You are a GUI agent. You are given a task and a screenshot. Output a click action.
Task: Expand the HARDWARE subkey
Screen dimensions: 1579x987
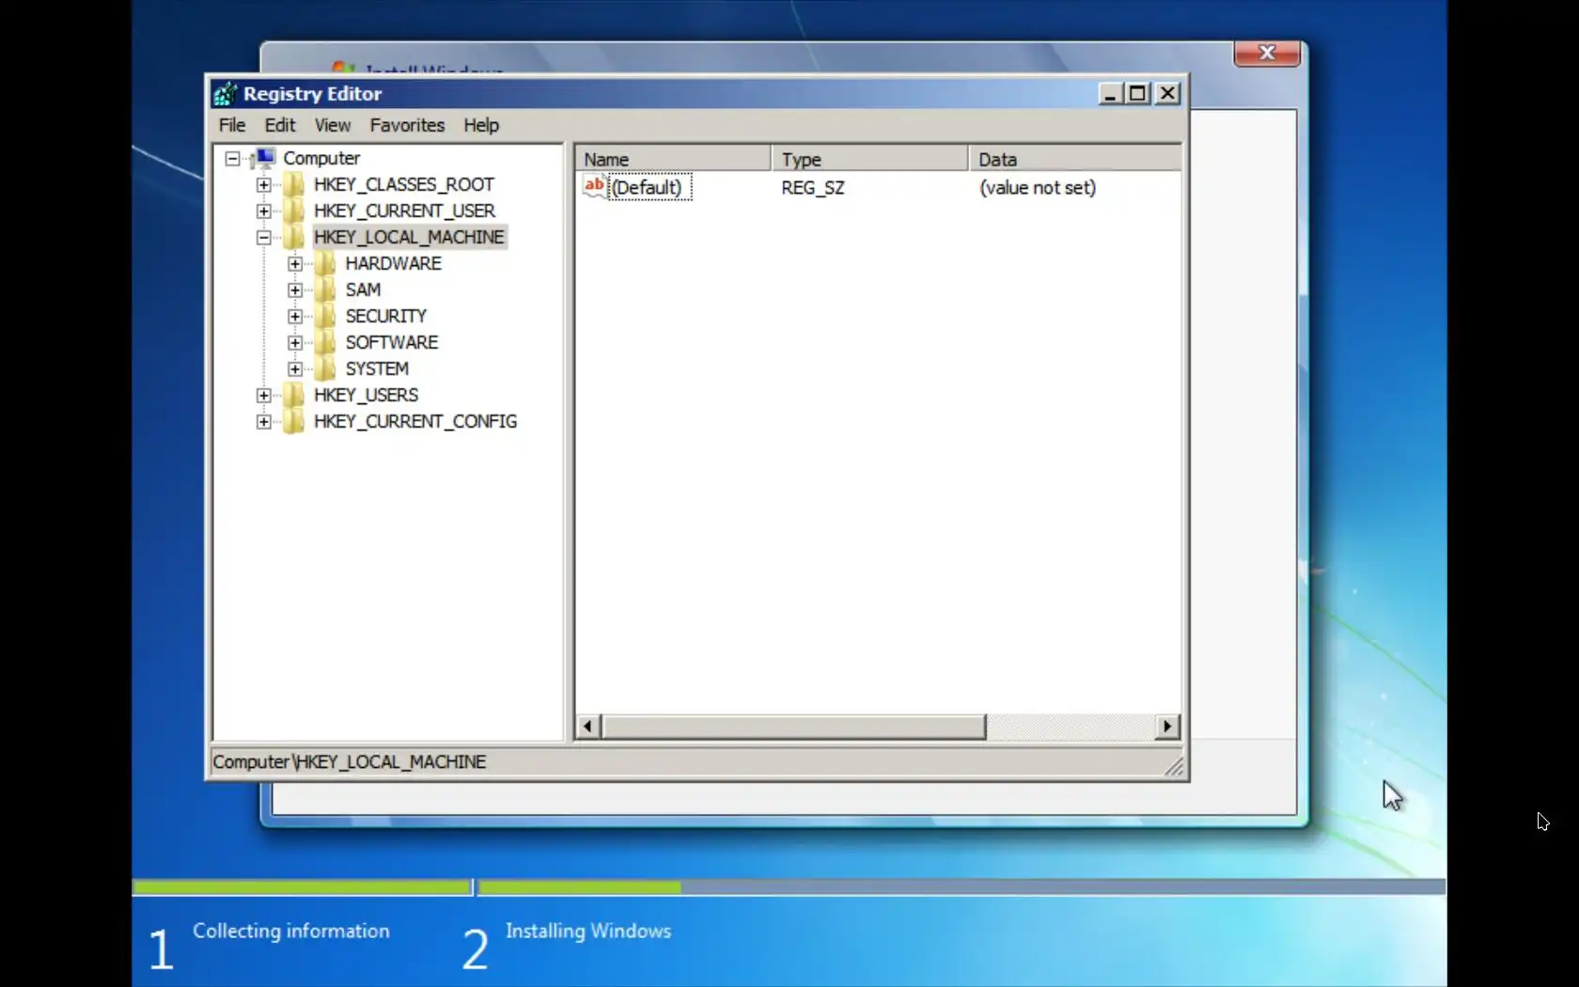pos(295,264)
